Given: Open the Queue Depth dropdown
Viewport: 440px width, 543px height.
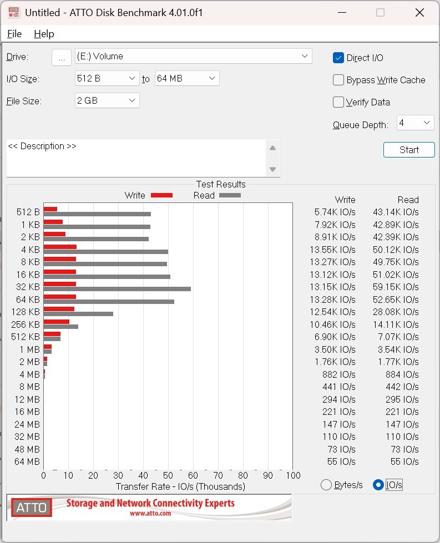Looking at the screenshot, I should click(415, 123).
